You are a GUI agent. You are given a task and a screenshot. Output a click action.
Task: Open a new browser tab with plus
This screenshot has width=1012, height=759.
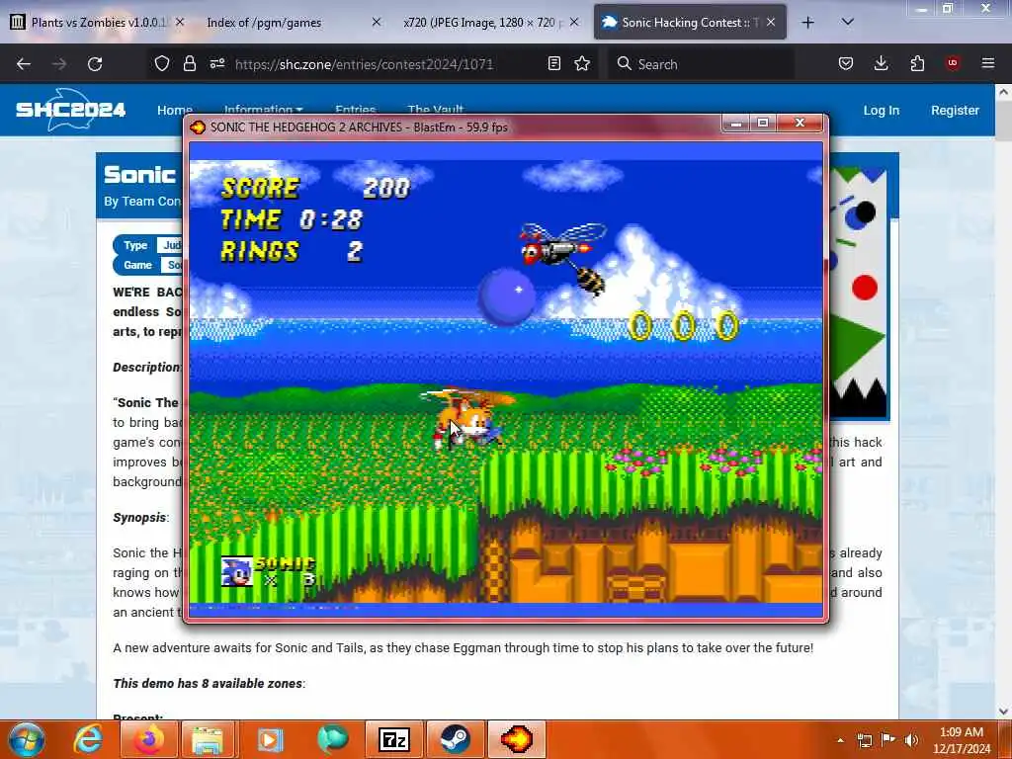coord(807,23)
